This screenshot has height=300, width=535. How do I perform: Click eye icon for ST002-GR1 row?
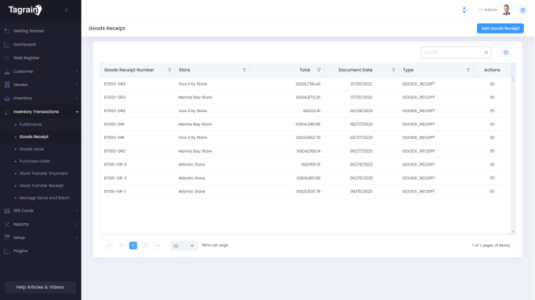(x=492, y=124)
